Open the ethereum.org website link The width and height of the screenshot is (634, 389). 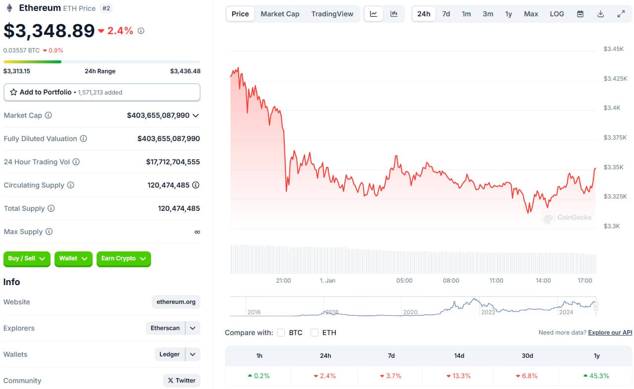pyautogui.click(x=176, y=302)
